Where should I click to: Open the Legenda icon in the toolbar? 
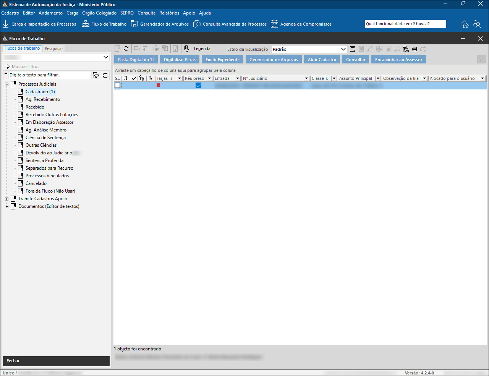click(x=186, y=49)
